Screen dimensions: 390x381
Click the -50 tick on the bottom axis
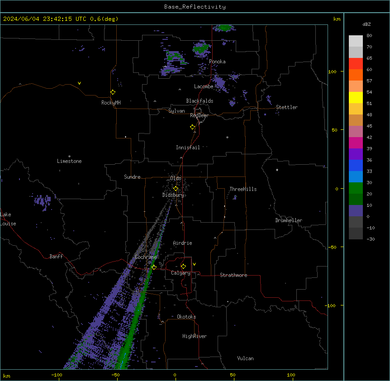115,375
